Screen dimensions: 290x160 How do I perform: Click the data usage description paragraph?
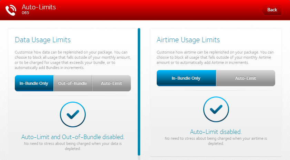73,60
